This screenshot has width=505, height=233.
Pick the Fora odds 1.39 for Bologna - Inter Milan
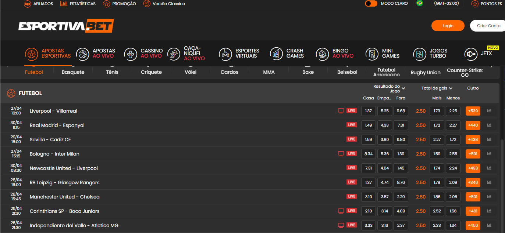401,154
